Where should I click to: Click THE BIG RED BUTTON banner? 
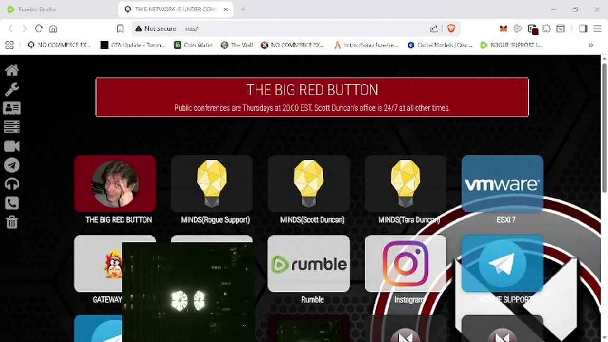click(312, 97)
